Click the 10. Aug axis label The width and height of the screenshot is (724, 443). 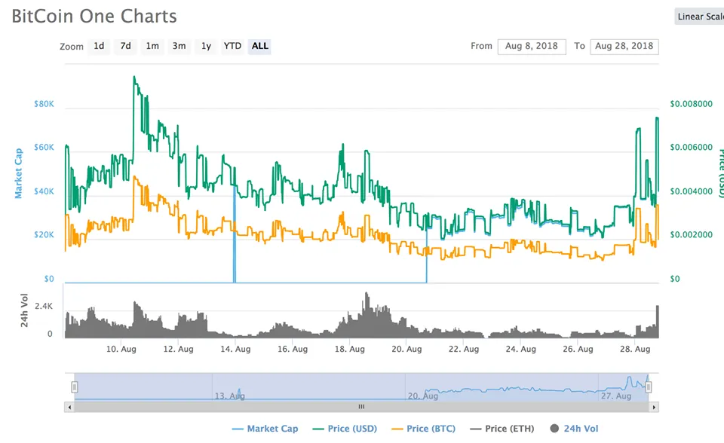(x=121, y=350)
